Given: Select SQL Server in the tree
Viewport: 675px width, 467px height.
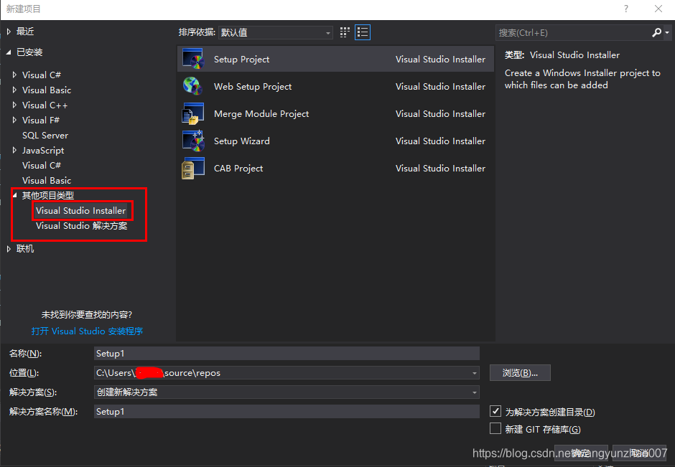Looking at the screenshot, I should 45,136.
